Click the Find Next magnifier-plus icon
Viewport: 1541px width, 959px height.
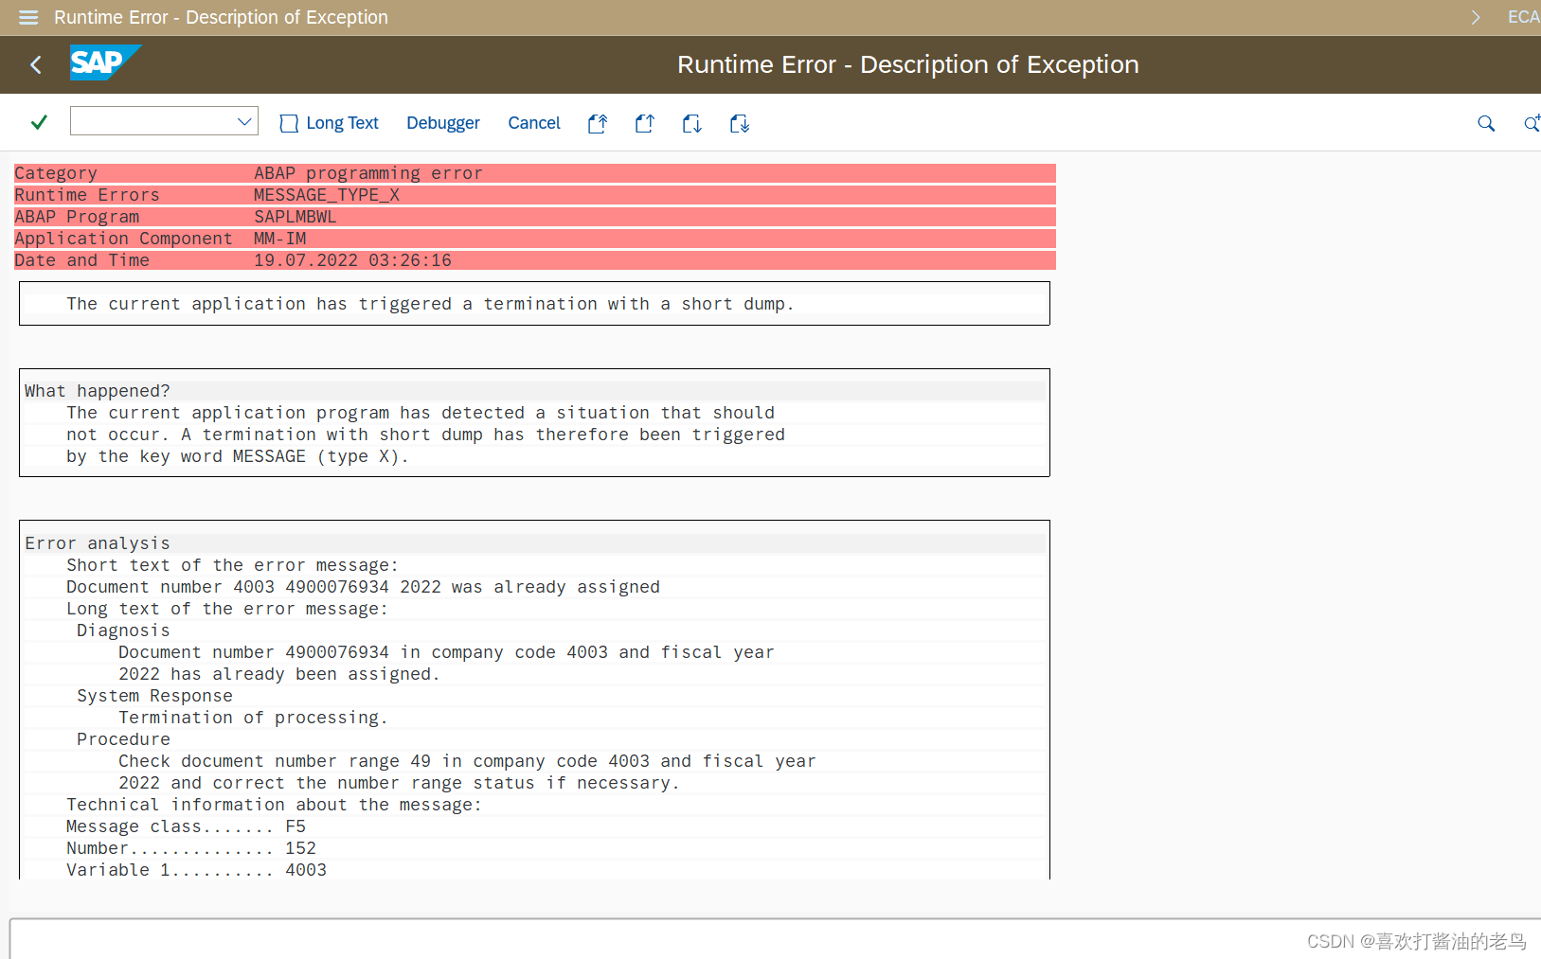click(1531, 123)
